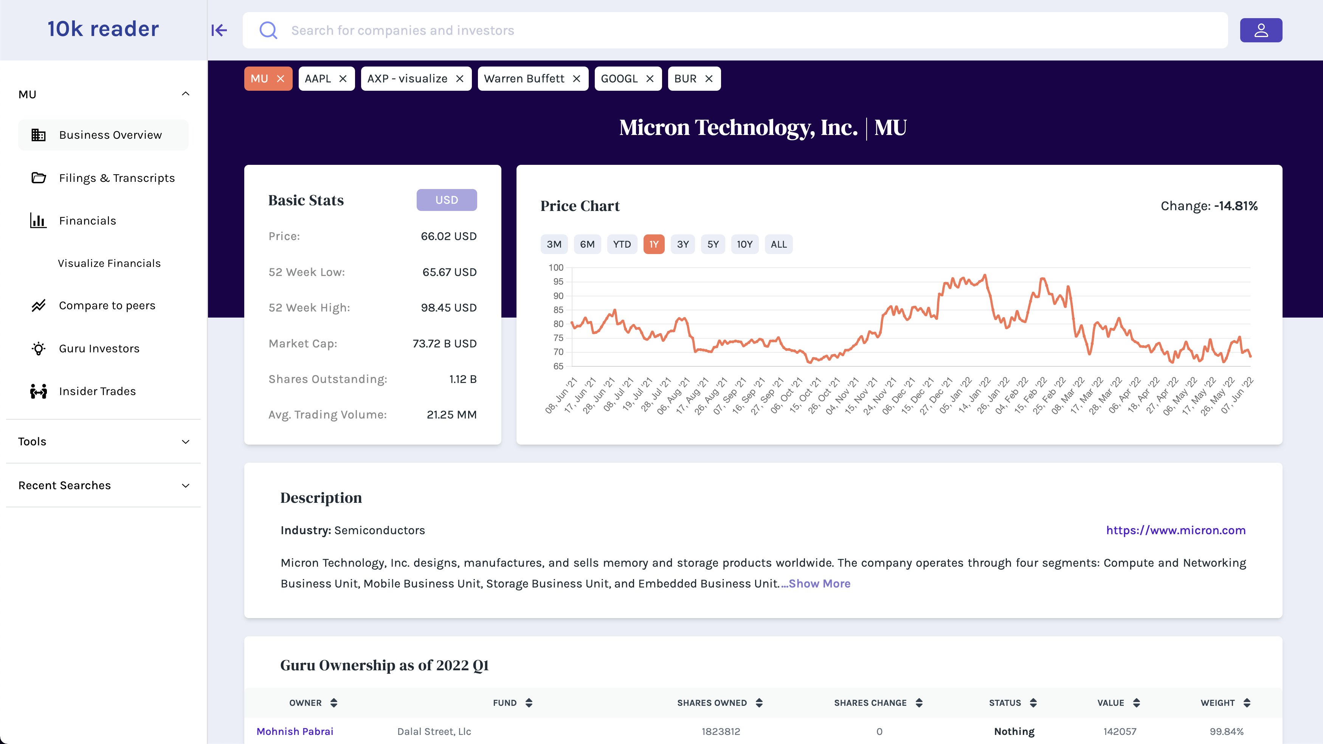Click the Filings & Transcripts folder icon
Screen dimensions: 1323x744
tap(39, 178)
